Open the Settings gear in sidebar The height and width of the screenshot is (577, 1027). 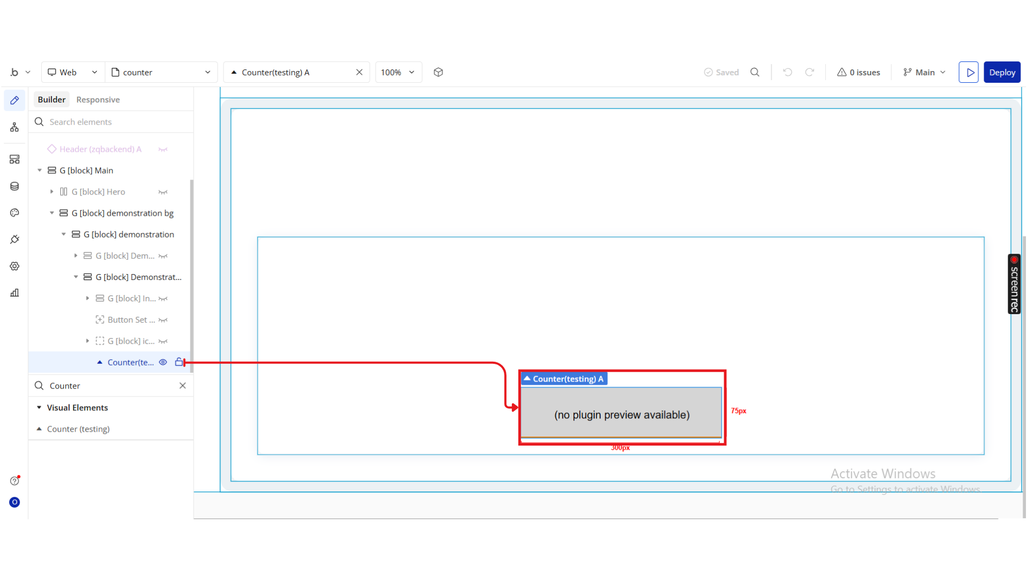tap(14, 266)
